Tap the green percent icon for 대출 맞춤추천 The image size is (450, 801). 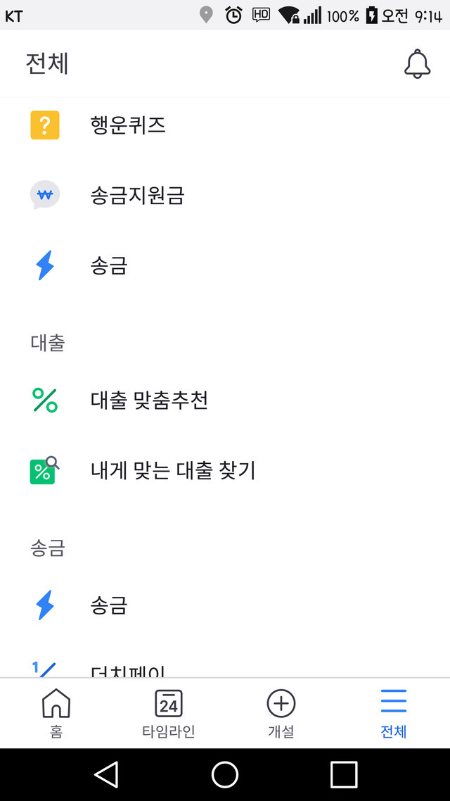[45, 400]
